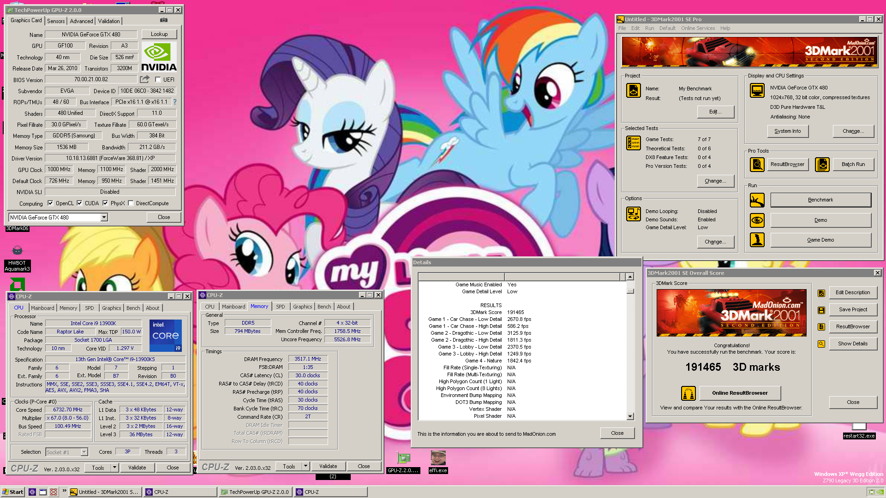Click the Benchmark button

point(820,200)
